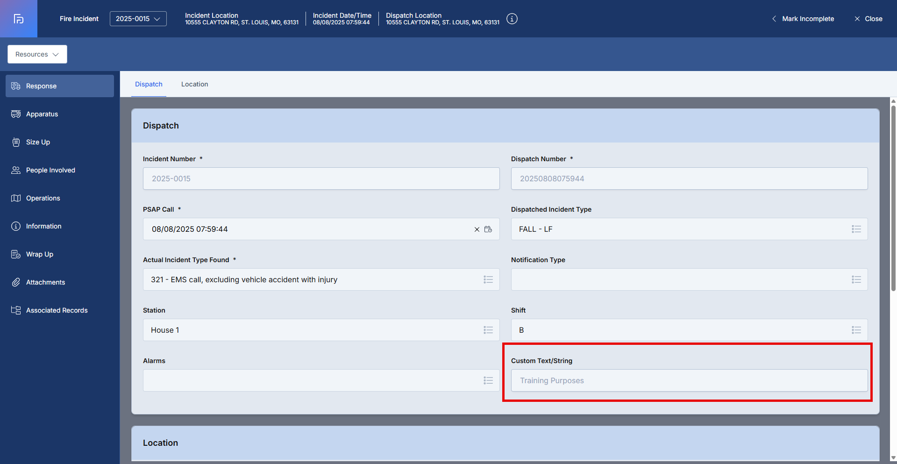897x464 pixels.
Task: Click the Incident Number input field
Action: 321,178
